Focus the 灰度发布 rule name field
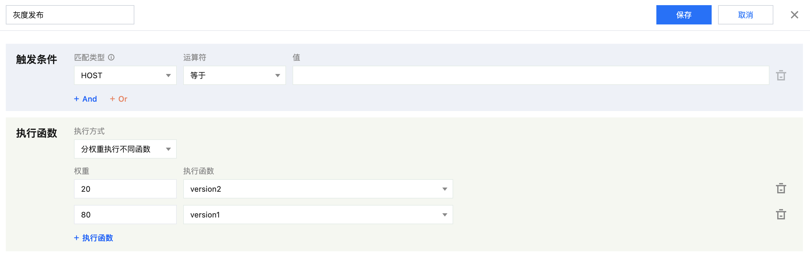The width and height of the screenshot is (810, 258). click(70, 15)
